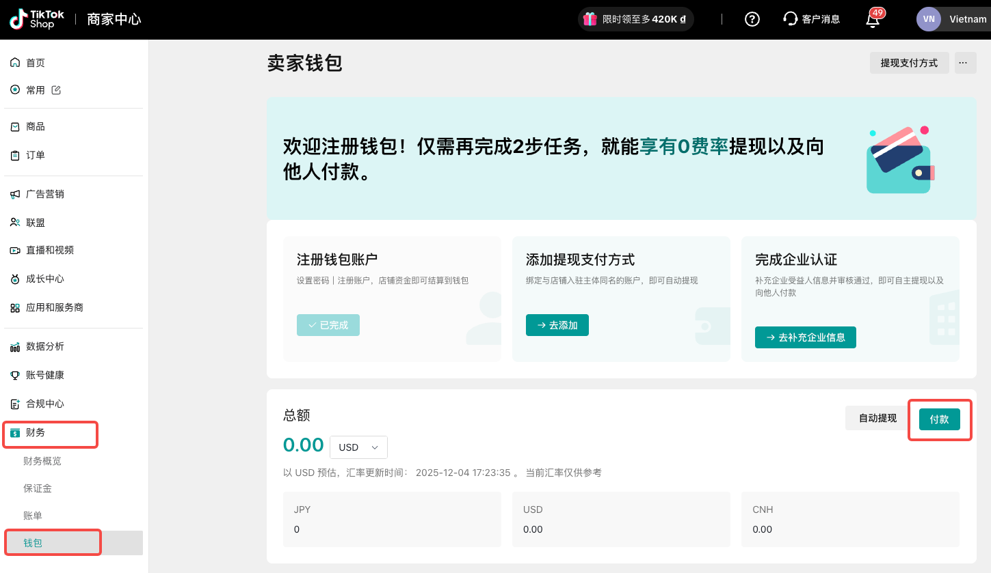Click the 自动提现 button
This screenshot has width=991, height=573.
point(877,418)
